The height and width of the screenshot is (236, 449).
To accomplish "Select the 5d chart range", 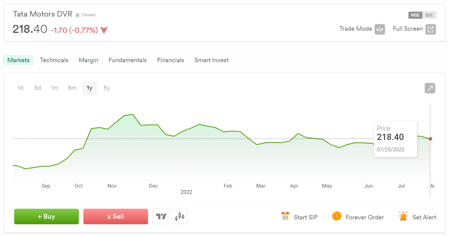I will coord(38,88).
